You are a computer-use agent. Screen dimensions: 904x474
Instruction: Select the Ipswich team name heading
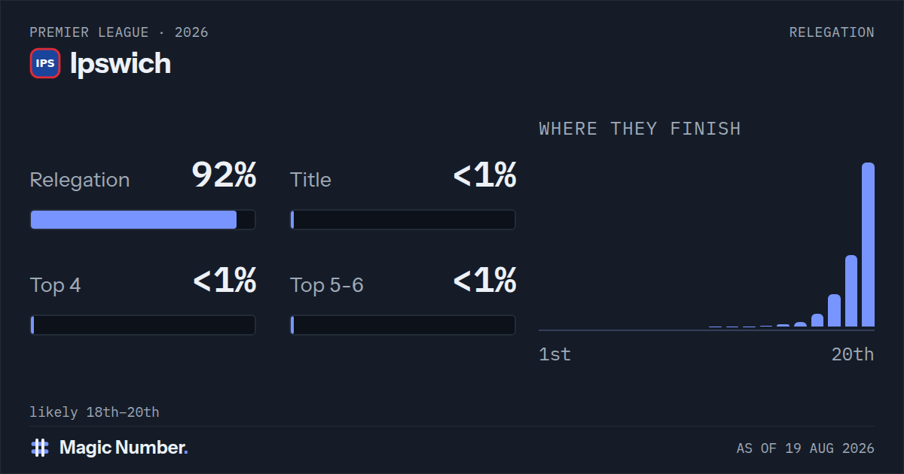click(121, 63)
